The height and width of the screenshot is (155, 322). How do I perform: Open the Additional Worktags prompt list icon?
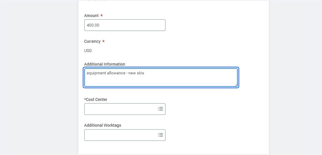click(160, 135)
